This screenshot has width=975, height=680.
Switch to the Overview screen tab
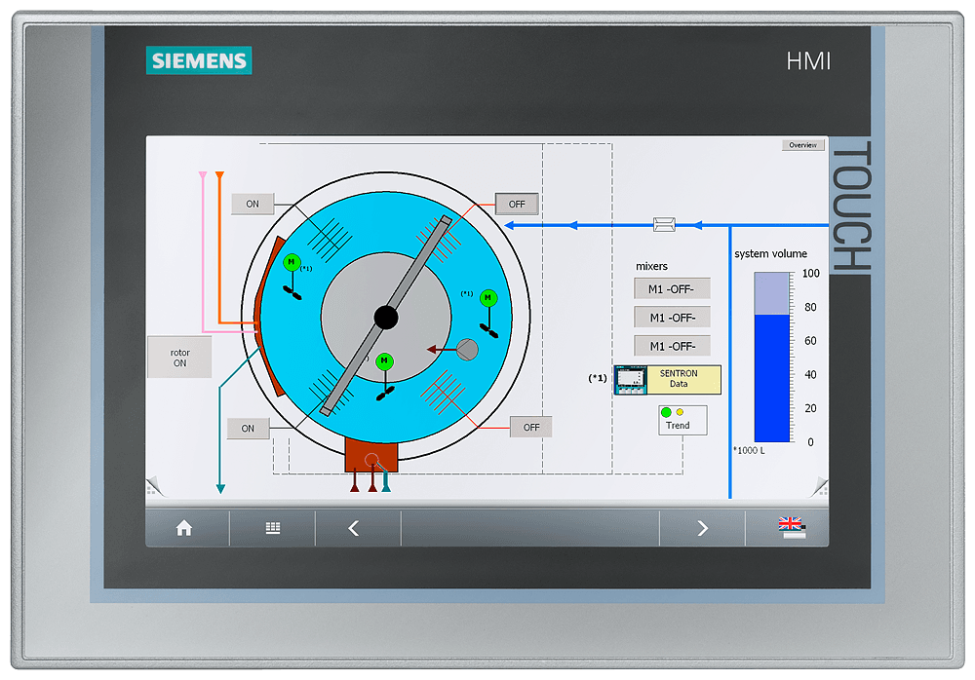pos(802,144)
